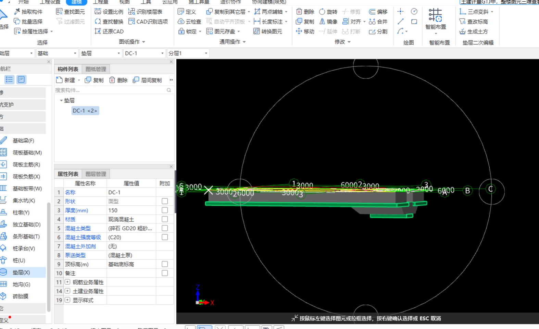This screenshot has width=539, height=329.
Task: Click the 两点辅轴 two-point axis tool
Action: [268, 12]
